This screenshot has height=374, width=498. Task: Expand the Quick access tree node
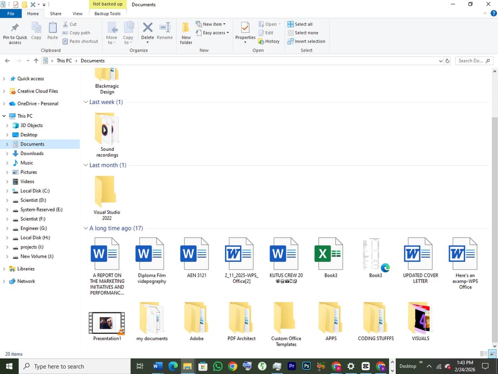pos(4,79)
